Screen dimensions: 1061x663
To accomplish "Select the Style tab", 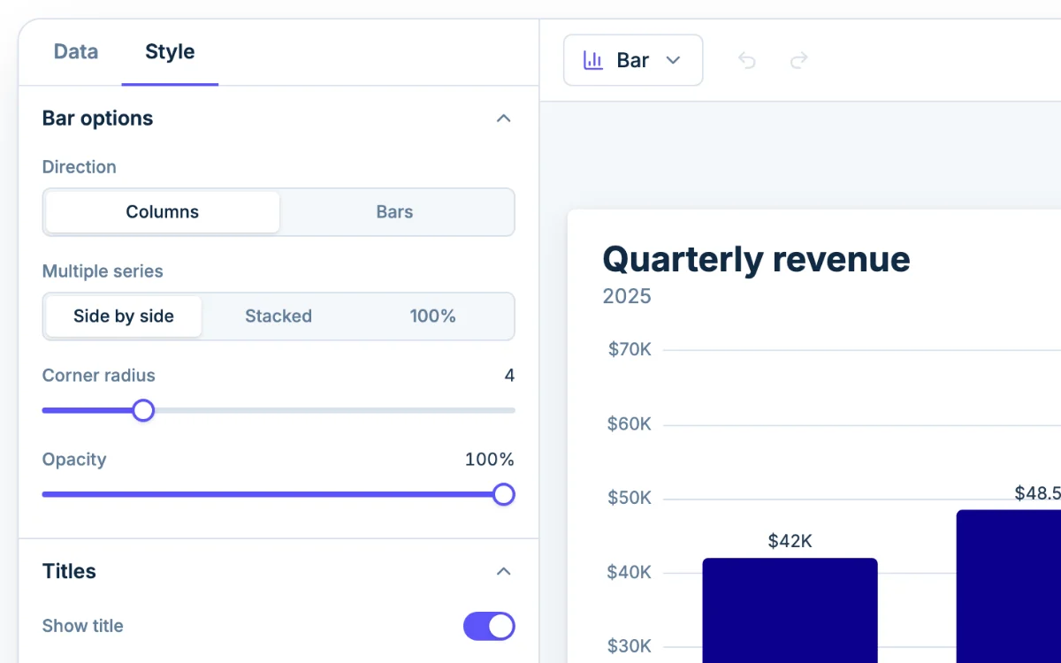I will click(170, 52).
